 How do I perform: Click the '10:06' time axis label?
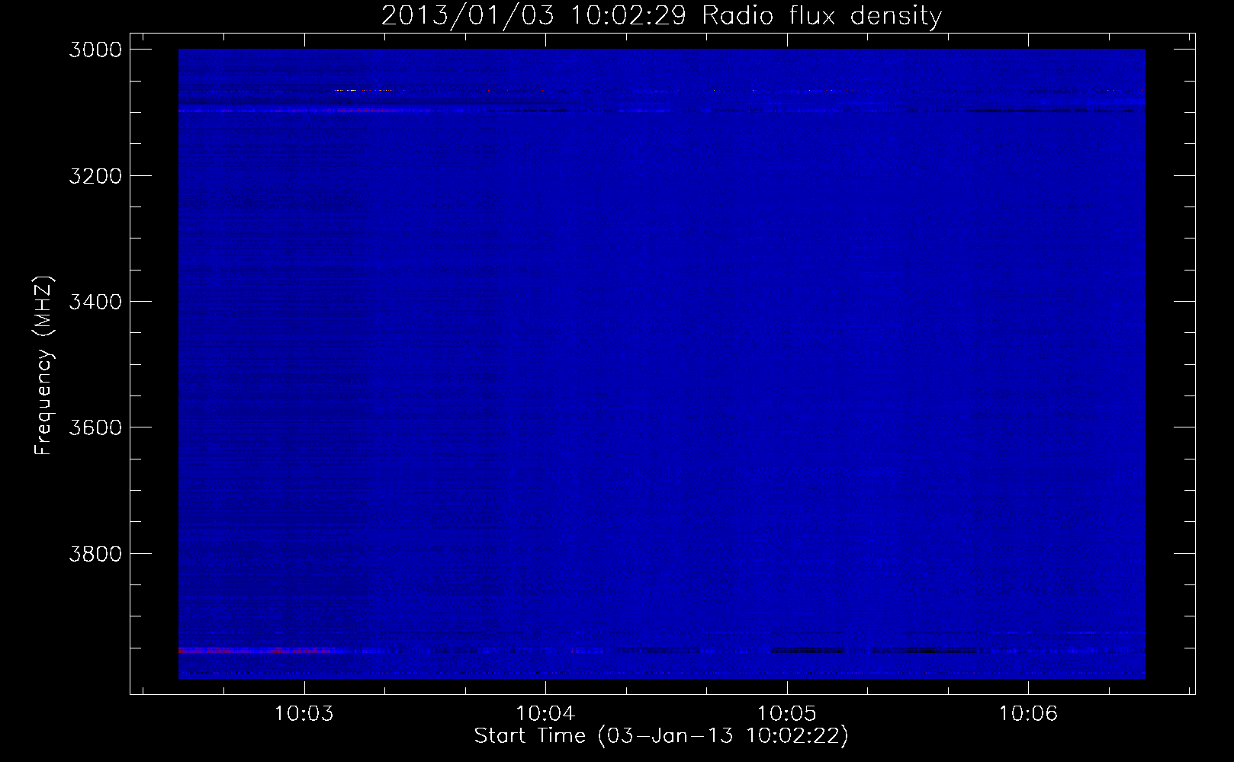[1028, 714]
